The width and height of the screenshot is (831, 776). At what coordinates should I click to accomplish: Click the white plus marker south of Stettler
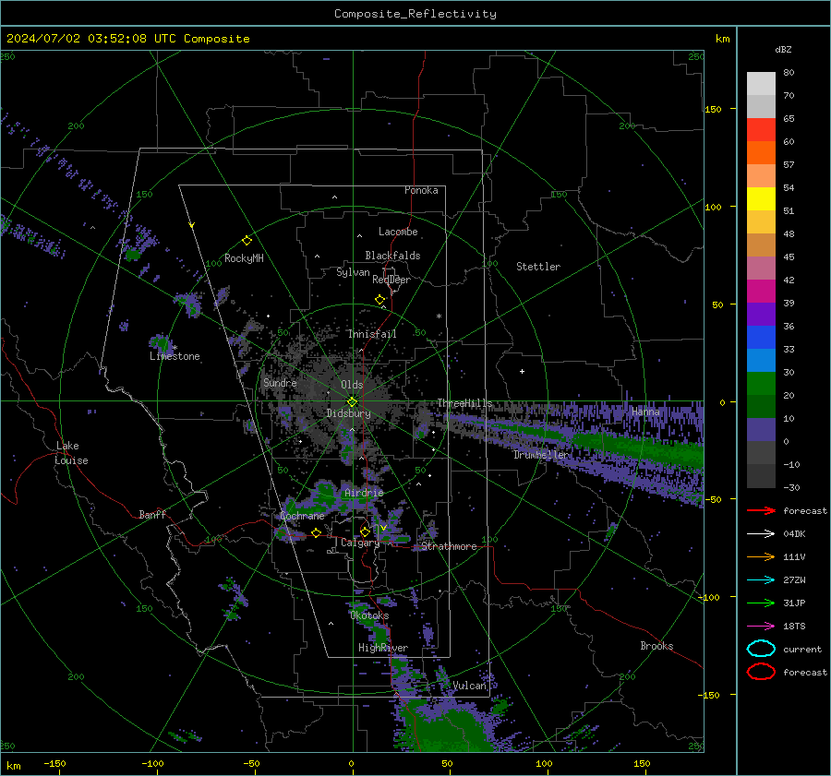[x=522, y=371]
